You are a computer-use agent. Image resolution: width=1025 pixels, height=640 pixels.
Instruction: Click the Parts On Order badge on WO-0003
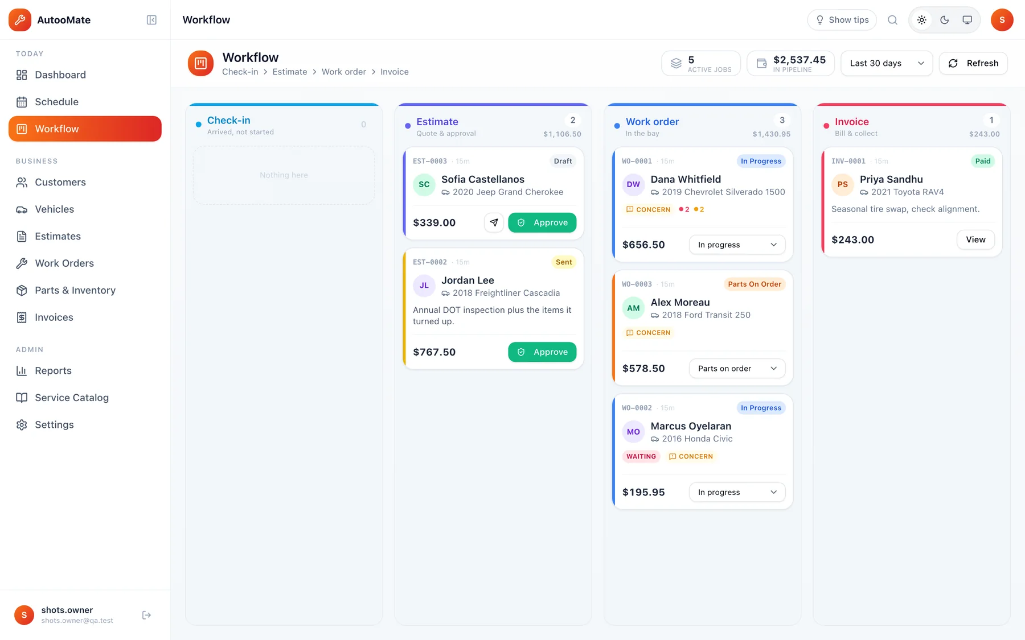755,284
